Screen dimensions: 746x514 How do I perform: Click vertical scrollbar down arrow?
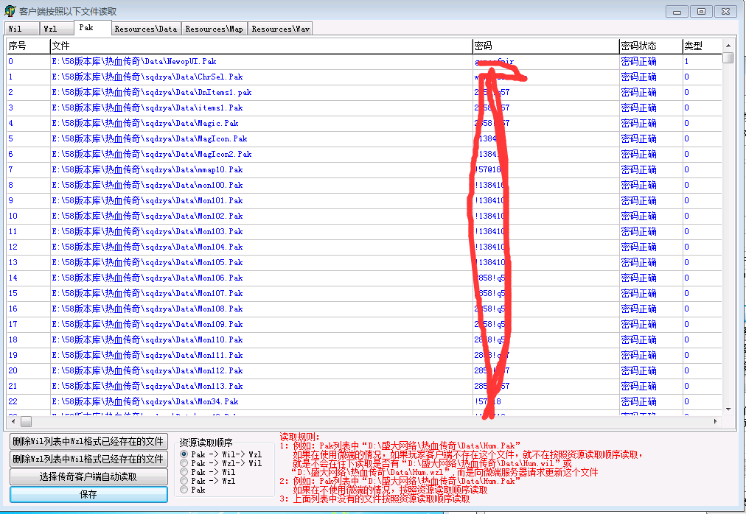pyautogui.click(x=728, y=409)
